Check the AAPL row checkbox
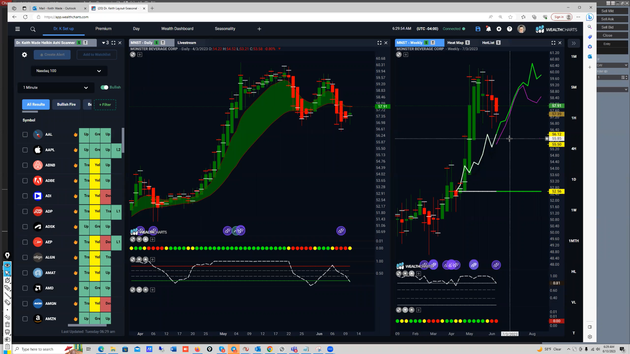This screenshot has height=354, width=630. [x=25, y=150]
